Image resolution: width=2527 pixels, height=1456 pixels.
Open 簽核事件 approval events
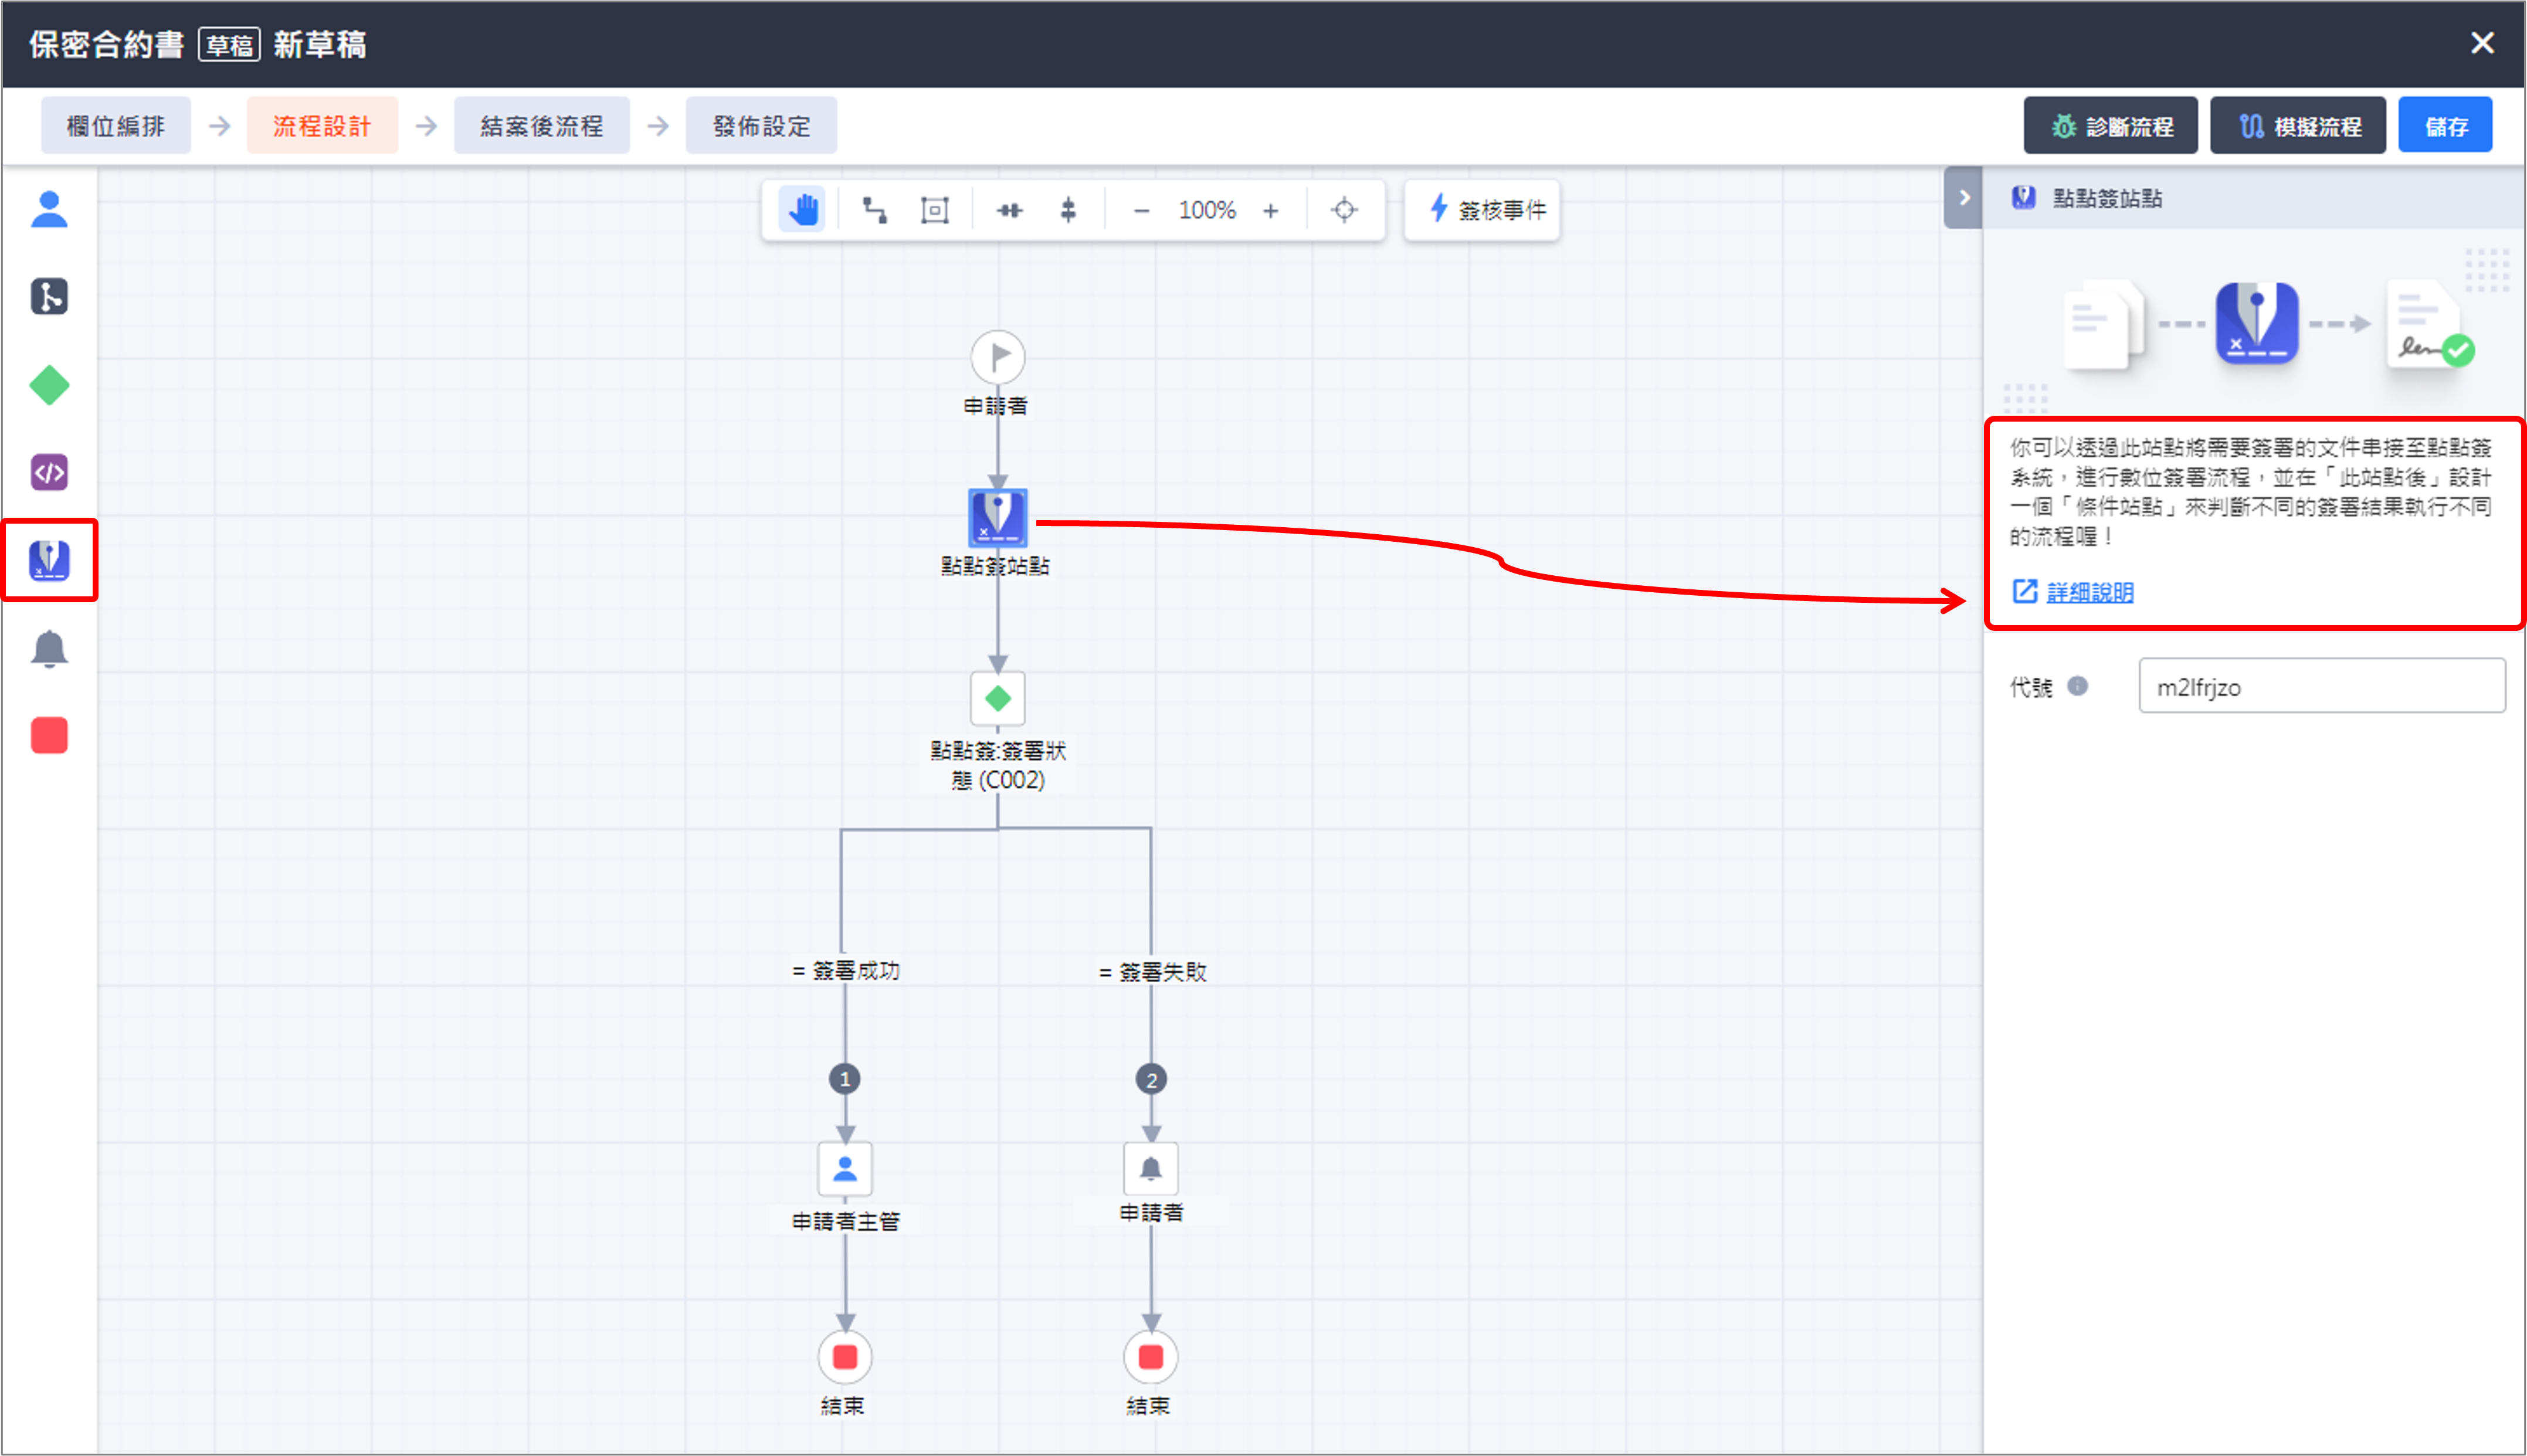[x=1482, y=210]
